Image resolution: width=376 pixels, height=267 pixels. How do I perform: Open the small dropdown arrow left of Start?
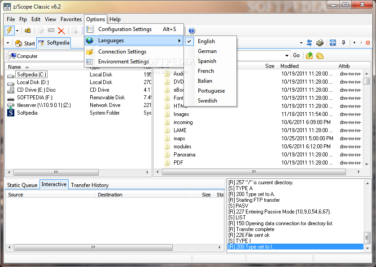coord(8,43)
